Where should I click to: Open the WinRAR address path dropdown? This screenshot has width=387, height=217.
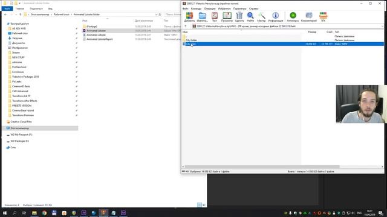tap(382, 27)
